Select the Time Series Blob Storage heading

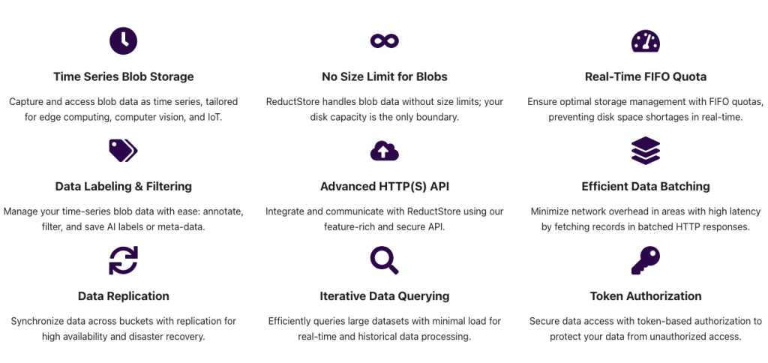[x=123, y=76]
